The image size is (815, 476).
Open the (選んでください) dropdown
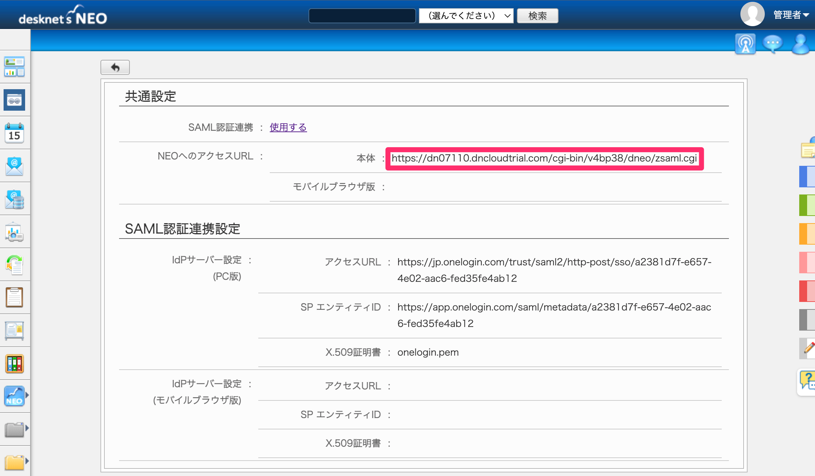coord(466,16)
